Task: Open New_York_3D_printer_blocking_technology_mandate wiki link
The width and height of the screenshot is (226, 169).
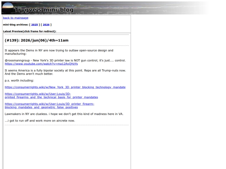Action: click(x=65, y=87)
